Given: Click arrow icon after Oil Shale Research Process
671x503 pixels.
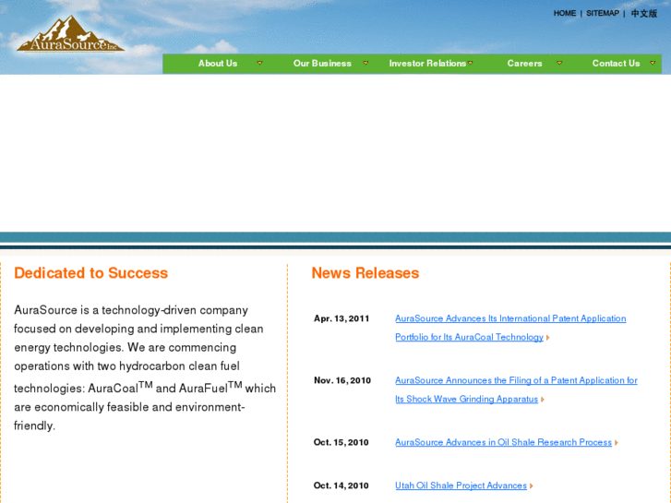Looking at the screenshot, I should click(617, 443).
